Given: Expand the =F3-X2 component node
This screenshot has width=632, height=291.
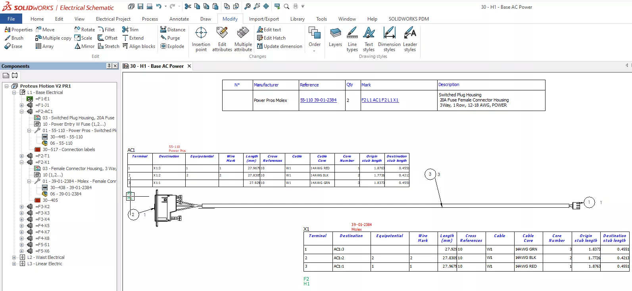Looking at the screenshot, I should pyautogui.click(x=22, y=207).
